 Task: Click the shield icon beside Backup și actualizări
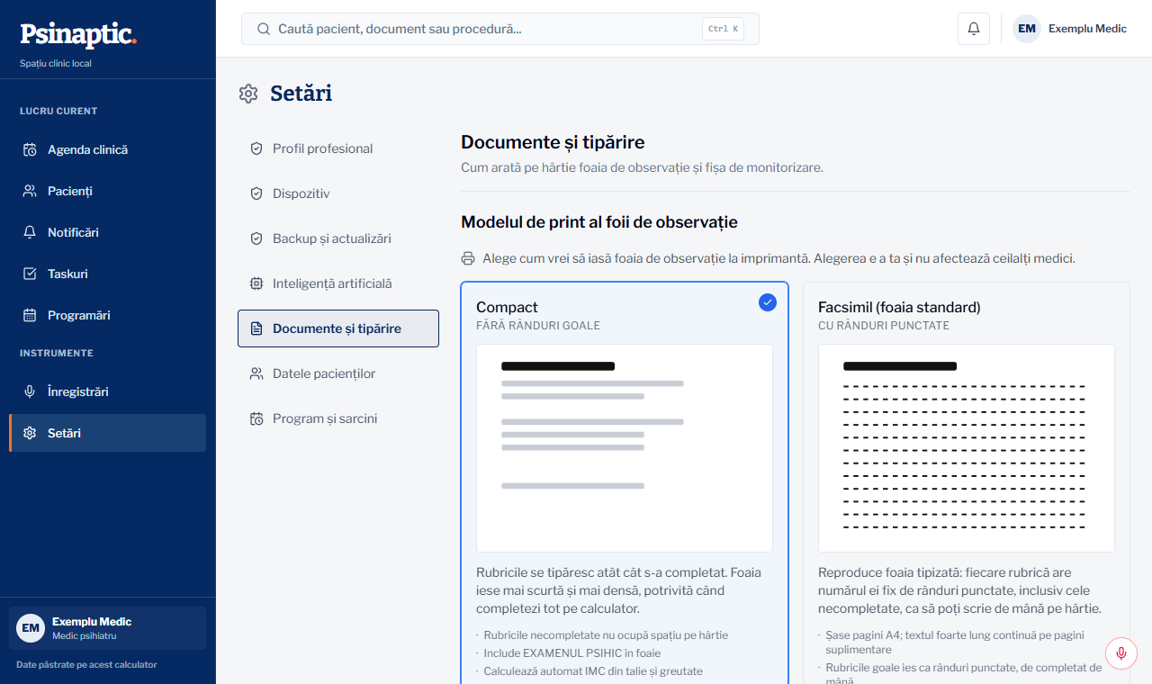(256, 238)
